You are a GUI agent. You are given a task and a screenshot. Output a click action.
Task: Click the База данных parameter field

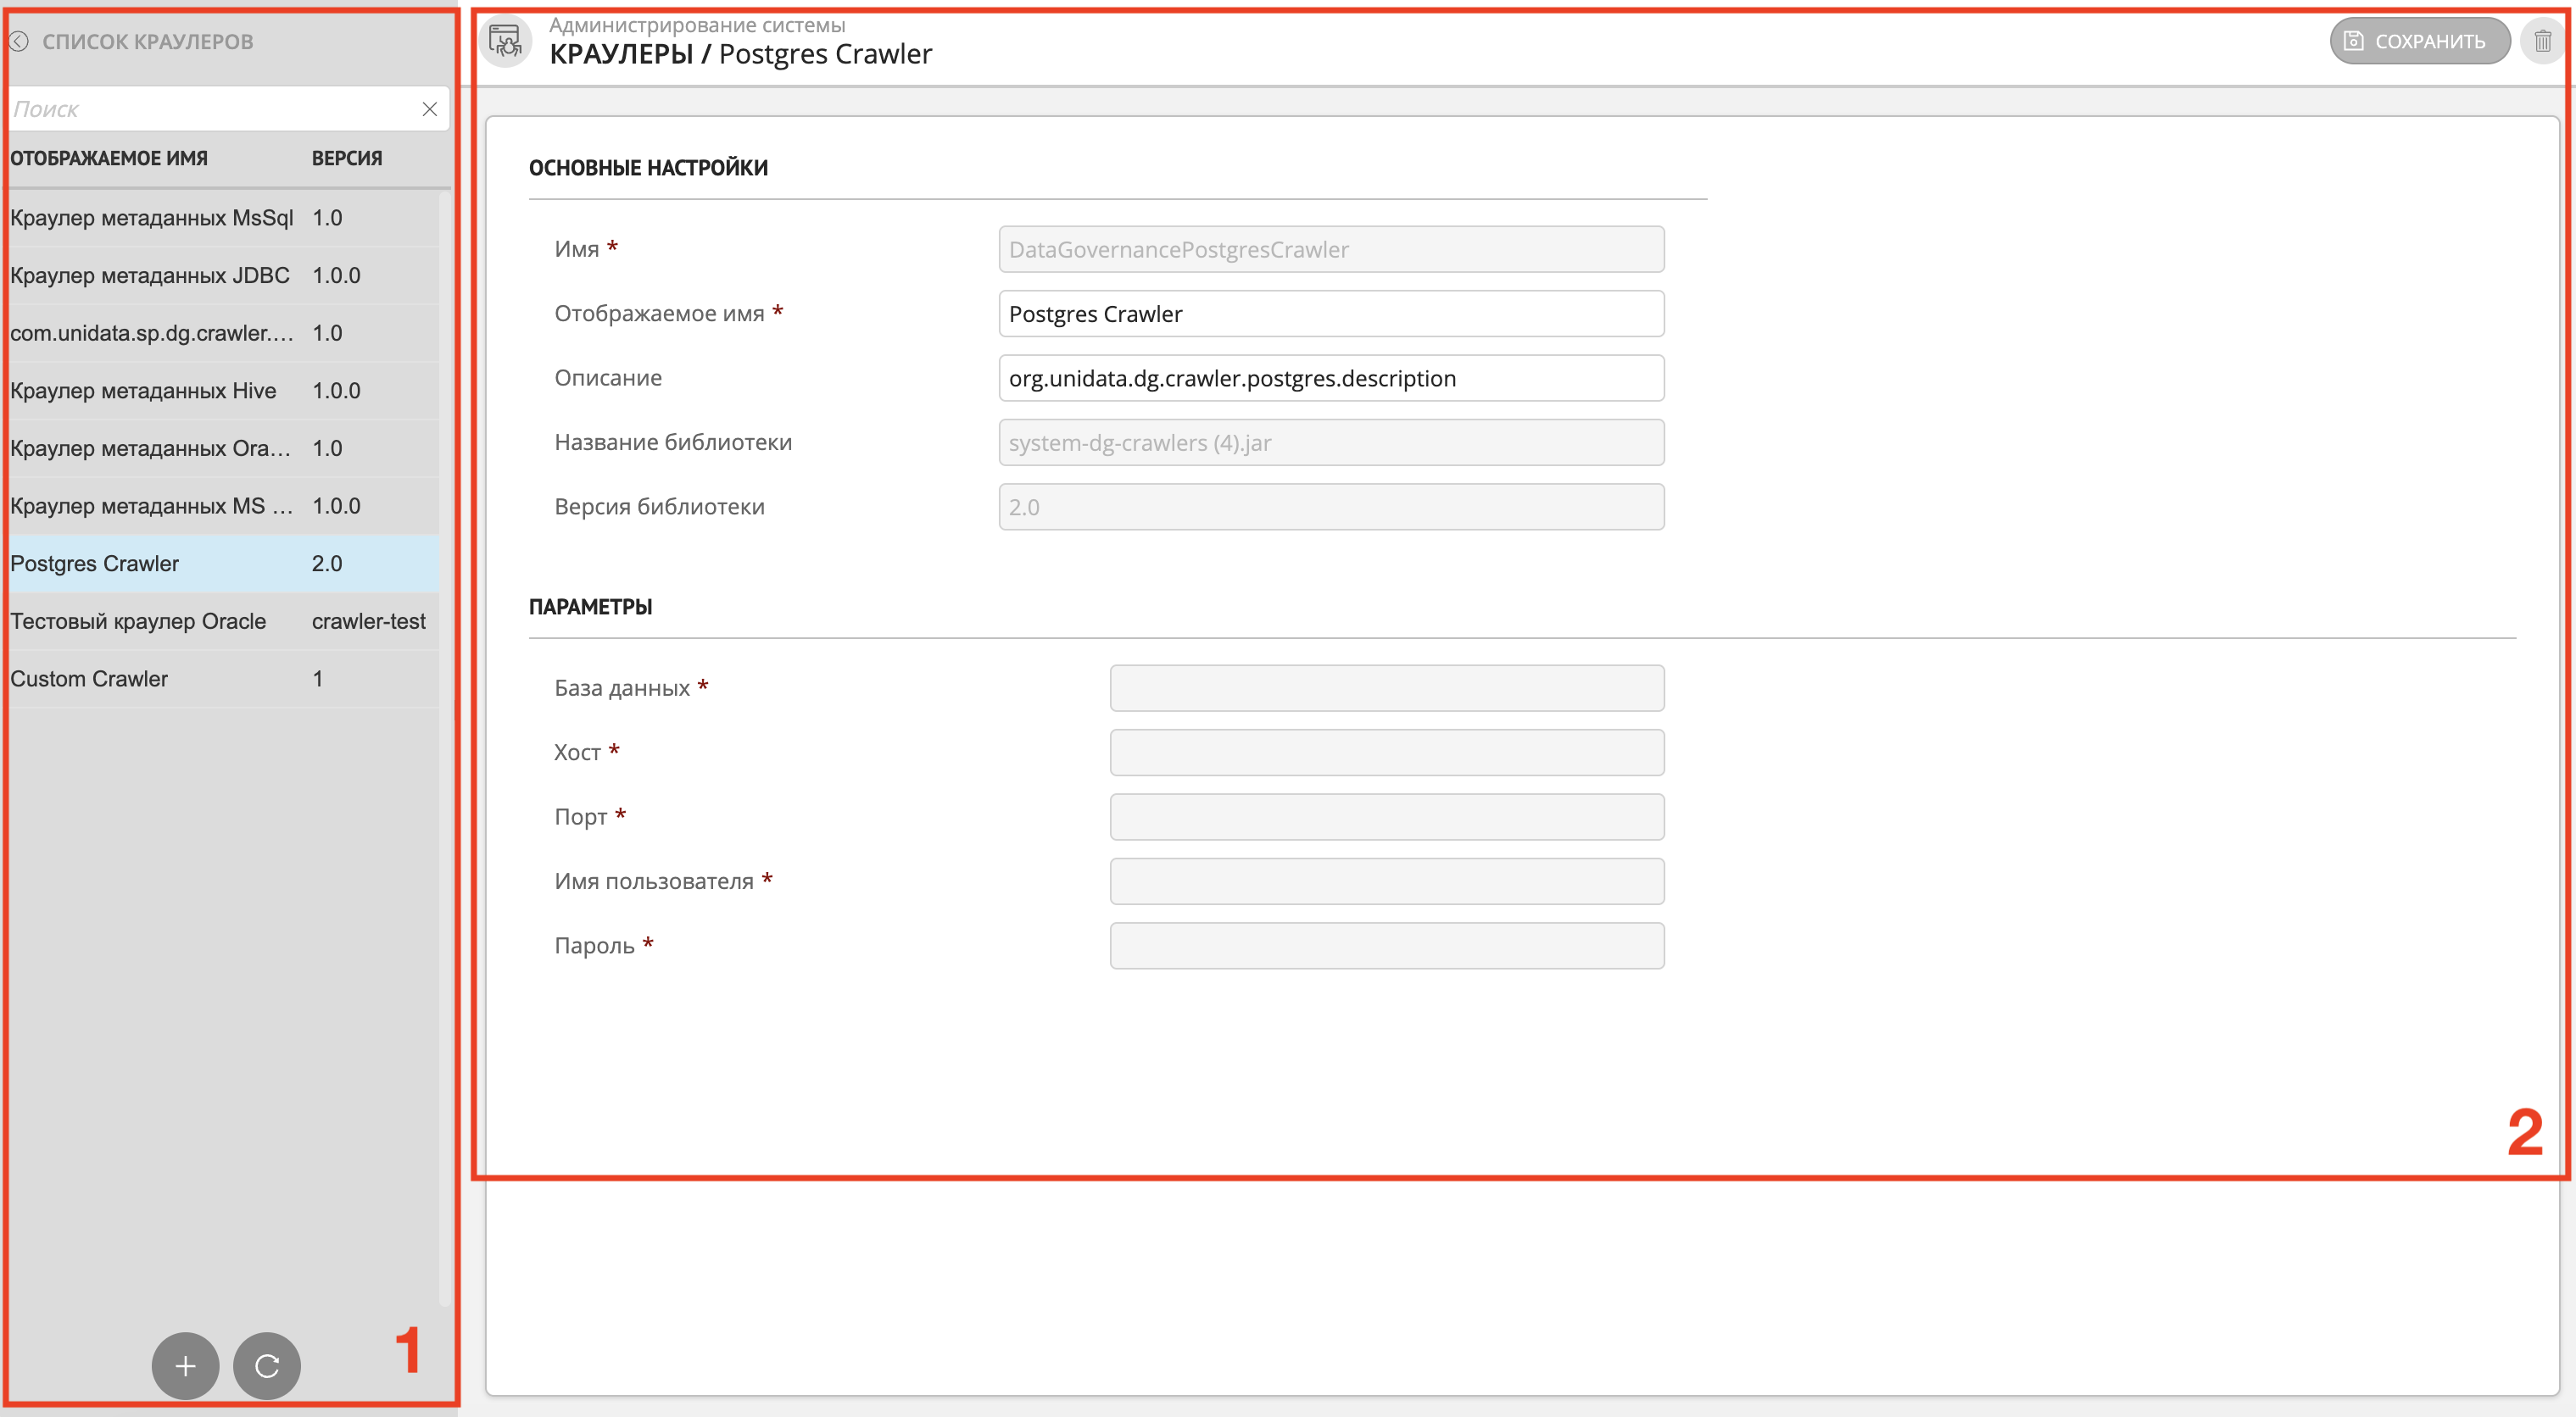1386,688
